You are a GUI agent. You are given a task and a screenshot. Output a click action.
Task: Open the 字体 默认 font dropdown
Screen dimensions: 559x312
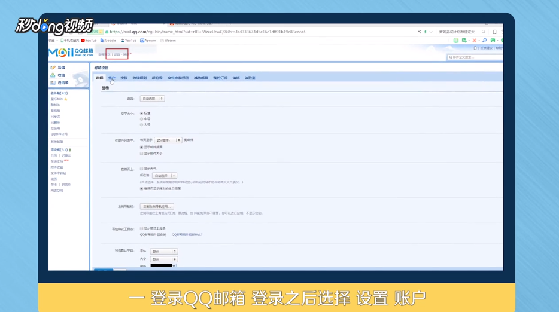[x=163, y=252]
